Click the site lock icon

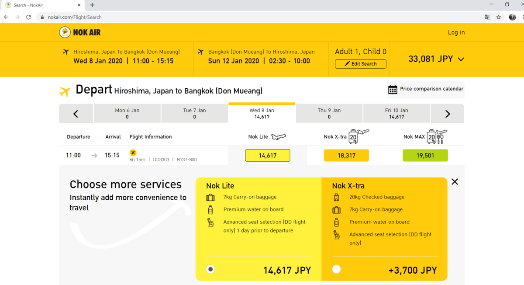coord(42,17)
